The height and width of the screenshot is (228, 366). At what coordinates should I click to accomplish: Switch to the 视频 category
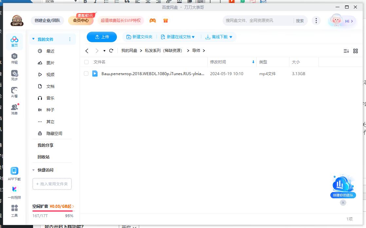[x=50, y=74]
